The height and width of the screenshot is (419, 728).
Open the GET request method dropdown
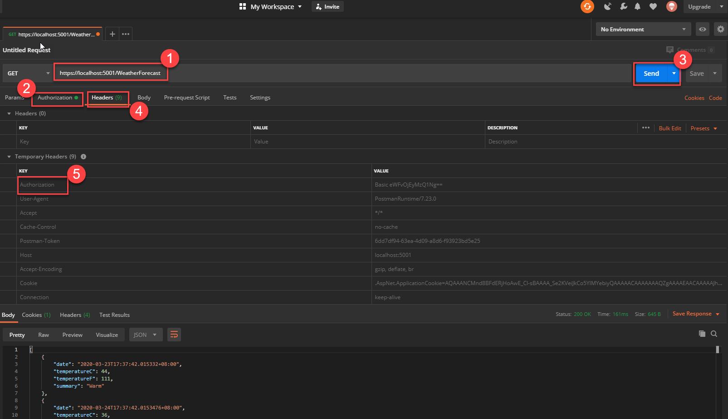[28, 73]
